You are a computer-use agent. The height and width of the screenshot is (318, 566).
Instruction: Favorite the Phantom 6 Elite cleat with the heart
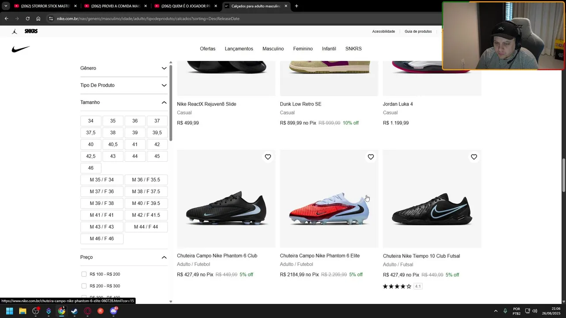coord(371,157)
